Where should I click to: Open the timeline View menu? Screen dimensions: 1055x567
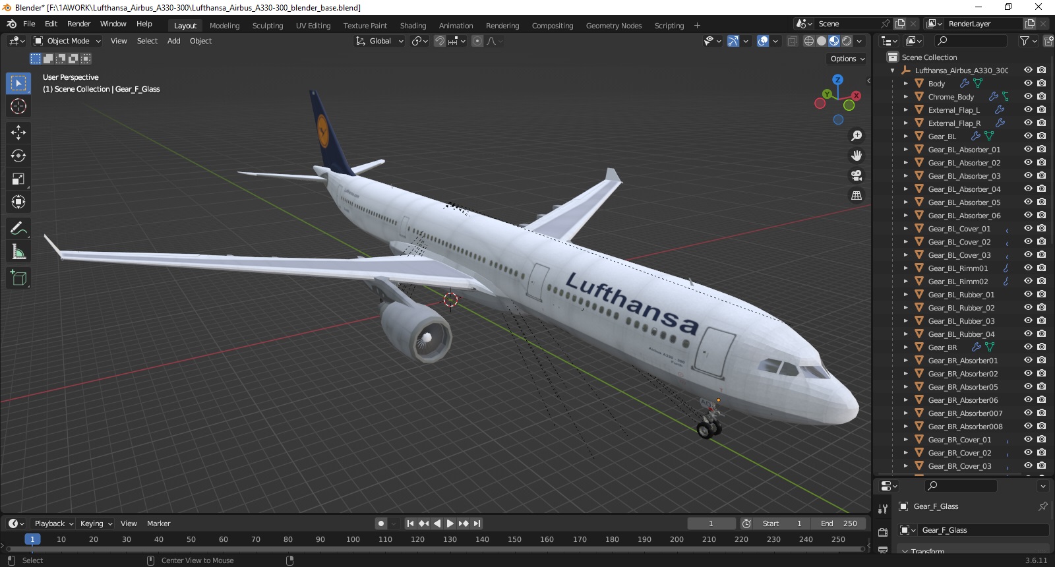[129, 523]
